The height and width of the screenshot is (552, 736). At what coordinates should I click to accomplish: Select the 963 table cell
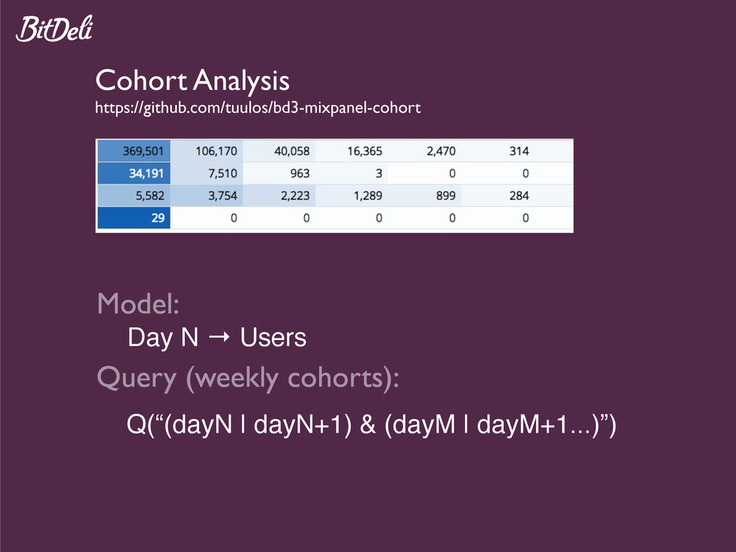pyautogui.click(x=280, y=173)
